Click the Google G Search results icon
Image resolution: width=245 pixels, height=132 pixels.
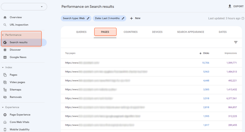coord(5,42)
